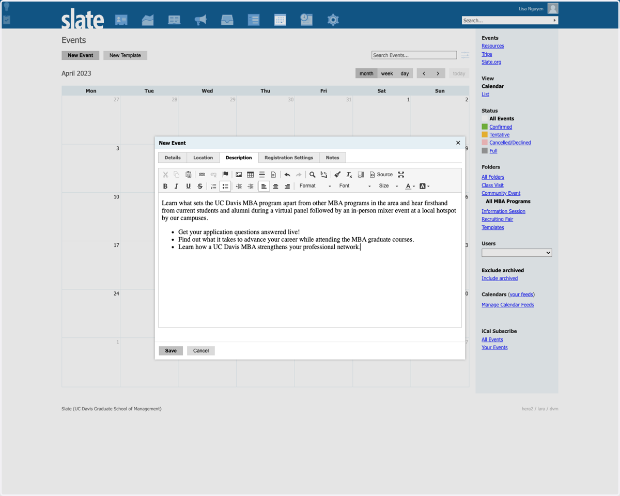Open Manage Calendar Feeds link

coord(508,305)
